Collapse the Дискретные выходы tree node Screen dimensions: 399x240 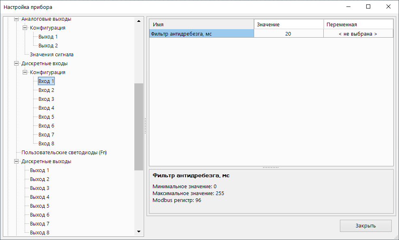(x=17, y=161)
